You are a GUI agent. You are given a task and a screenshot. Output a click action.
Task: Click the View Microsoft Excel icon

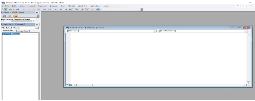5,9
